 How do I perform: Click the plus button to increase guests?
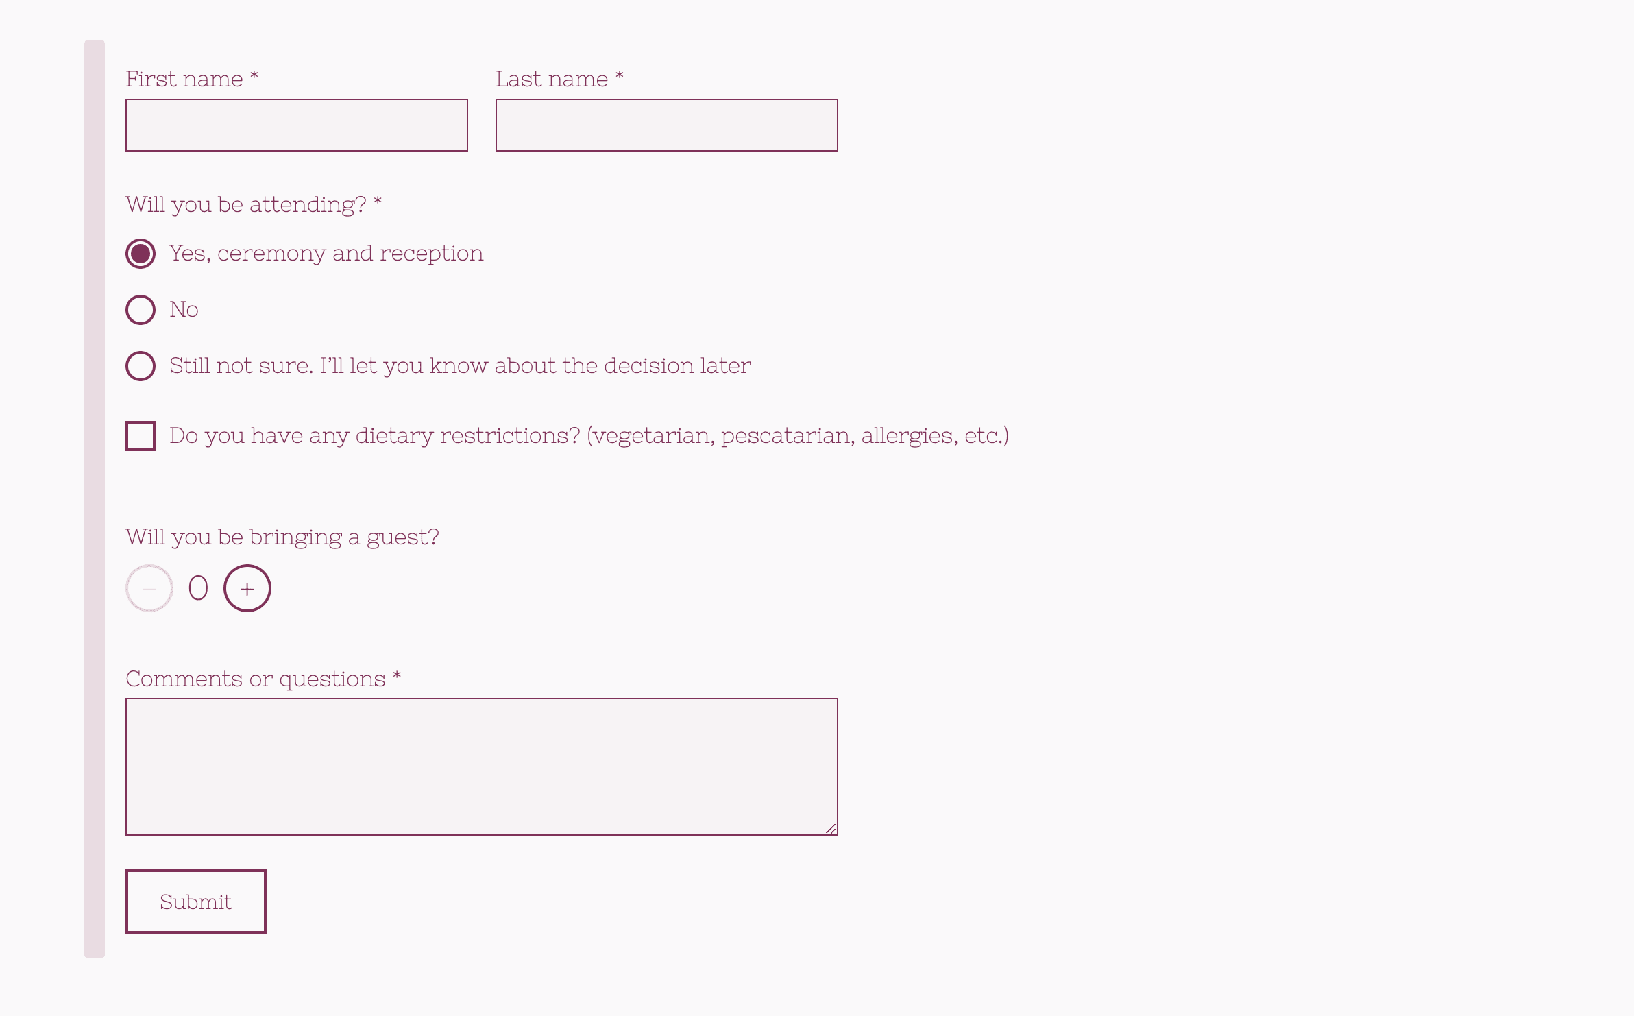[x=247, y=588]
